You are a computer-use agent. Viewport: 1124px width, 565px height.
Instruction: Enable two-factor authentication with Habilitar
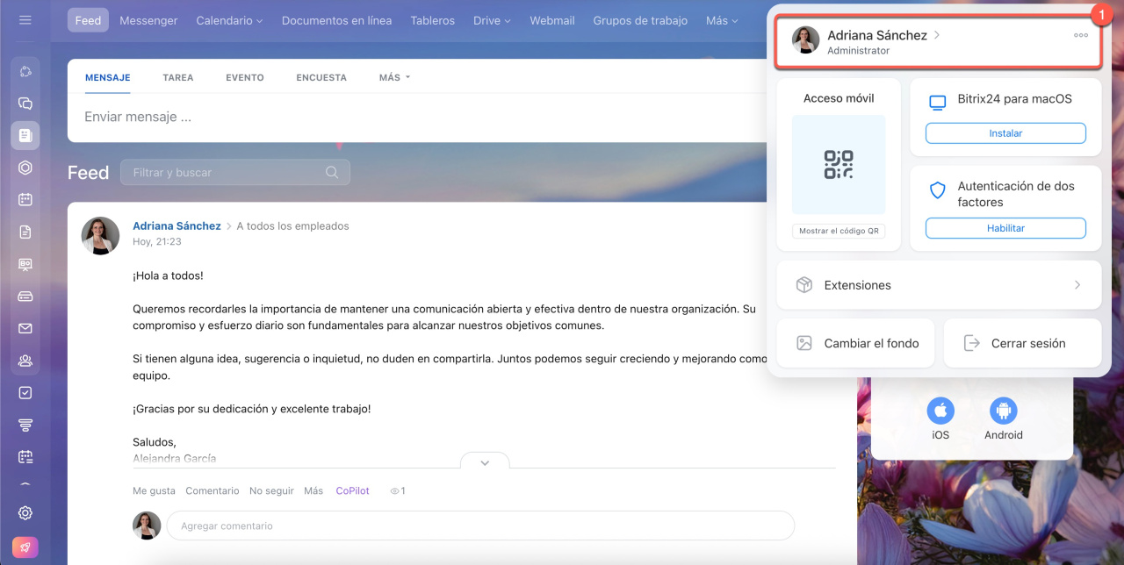click(x=1005, y=228)
